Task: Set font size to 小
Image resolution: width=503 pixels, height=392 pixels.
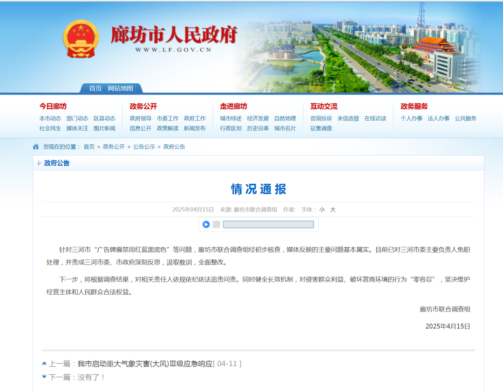Action: tap(322, 210)
